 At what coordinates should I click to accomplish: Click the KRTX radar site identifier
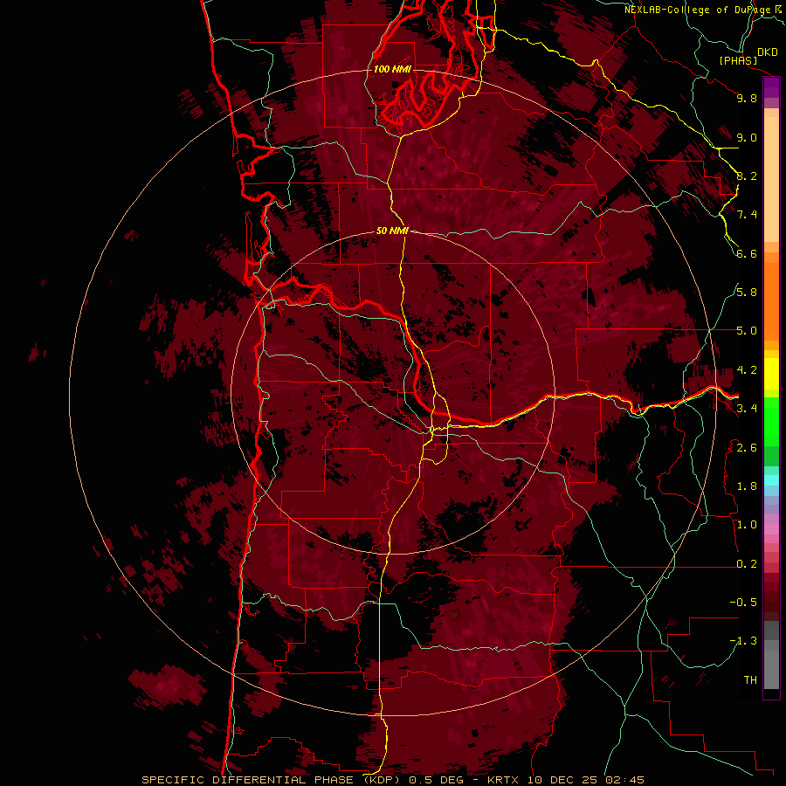click(x=503, y=780)
